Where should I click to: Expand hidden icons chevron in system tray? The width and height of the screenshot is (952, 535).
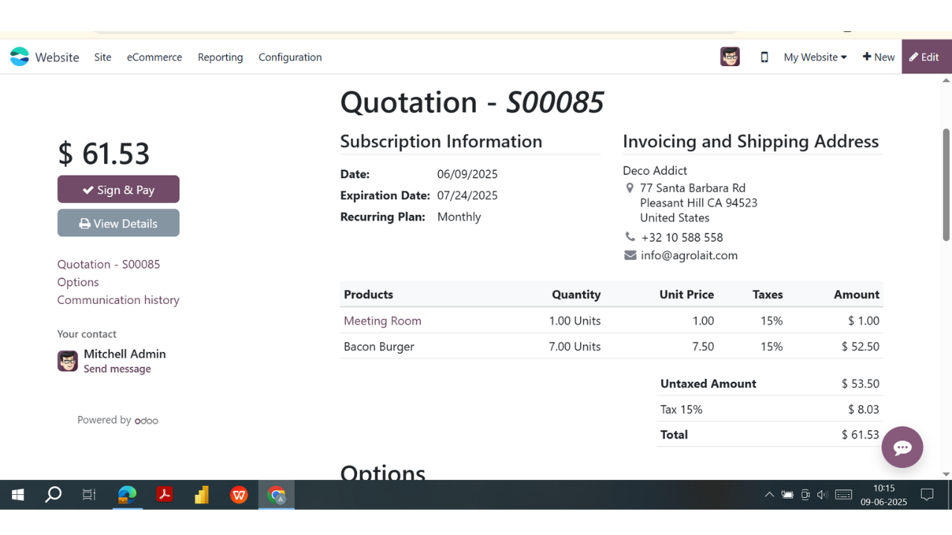769,494
